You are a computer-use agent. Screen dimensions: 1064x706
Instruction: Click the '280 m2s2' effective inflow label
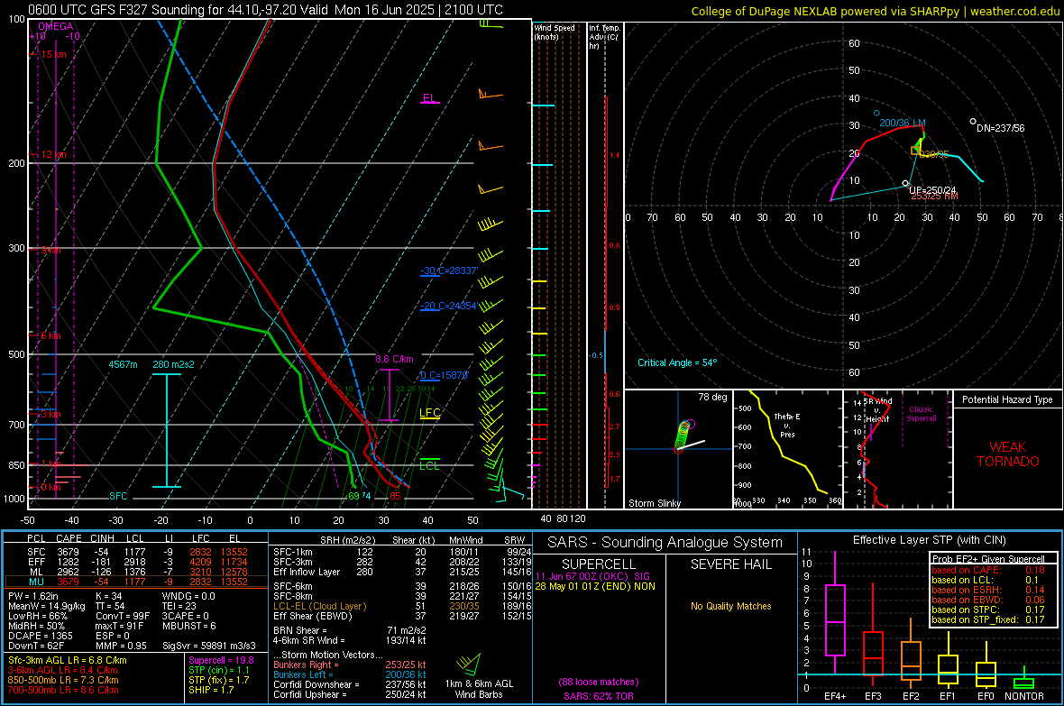pos(173,364)
